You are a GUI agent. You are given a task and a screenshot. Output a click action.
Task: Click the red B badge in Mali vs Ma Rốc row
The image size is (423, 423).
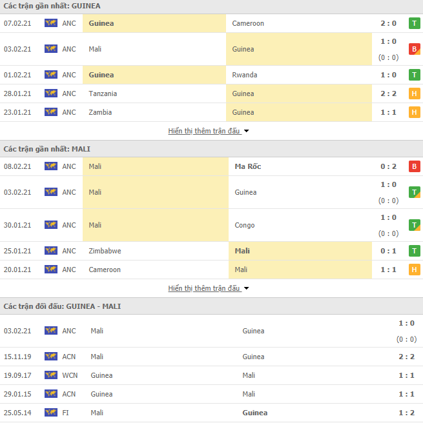pos(414,166)
